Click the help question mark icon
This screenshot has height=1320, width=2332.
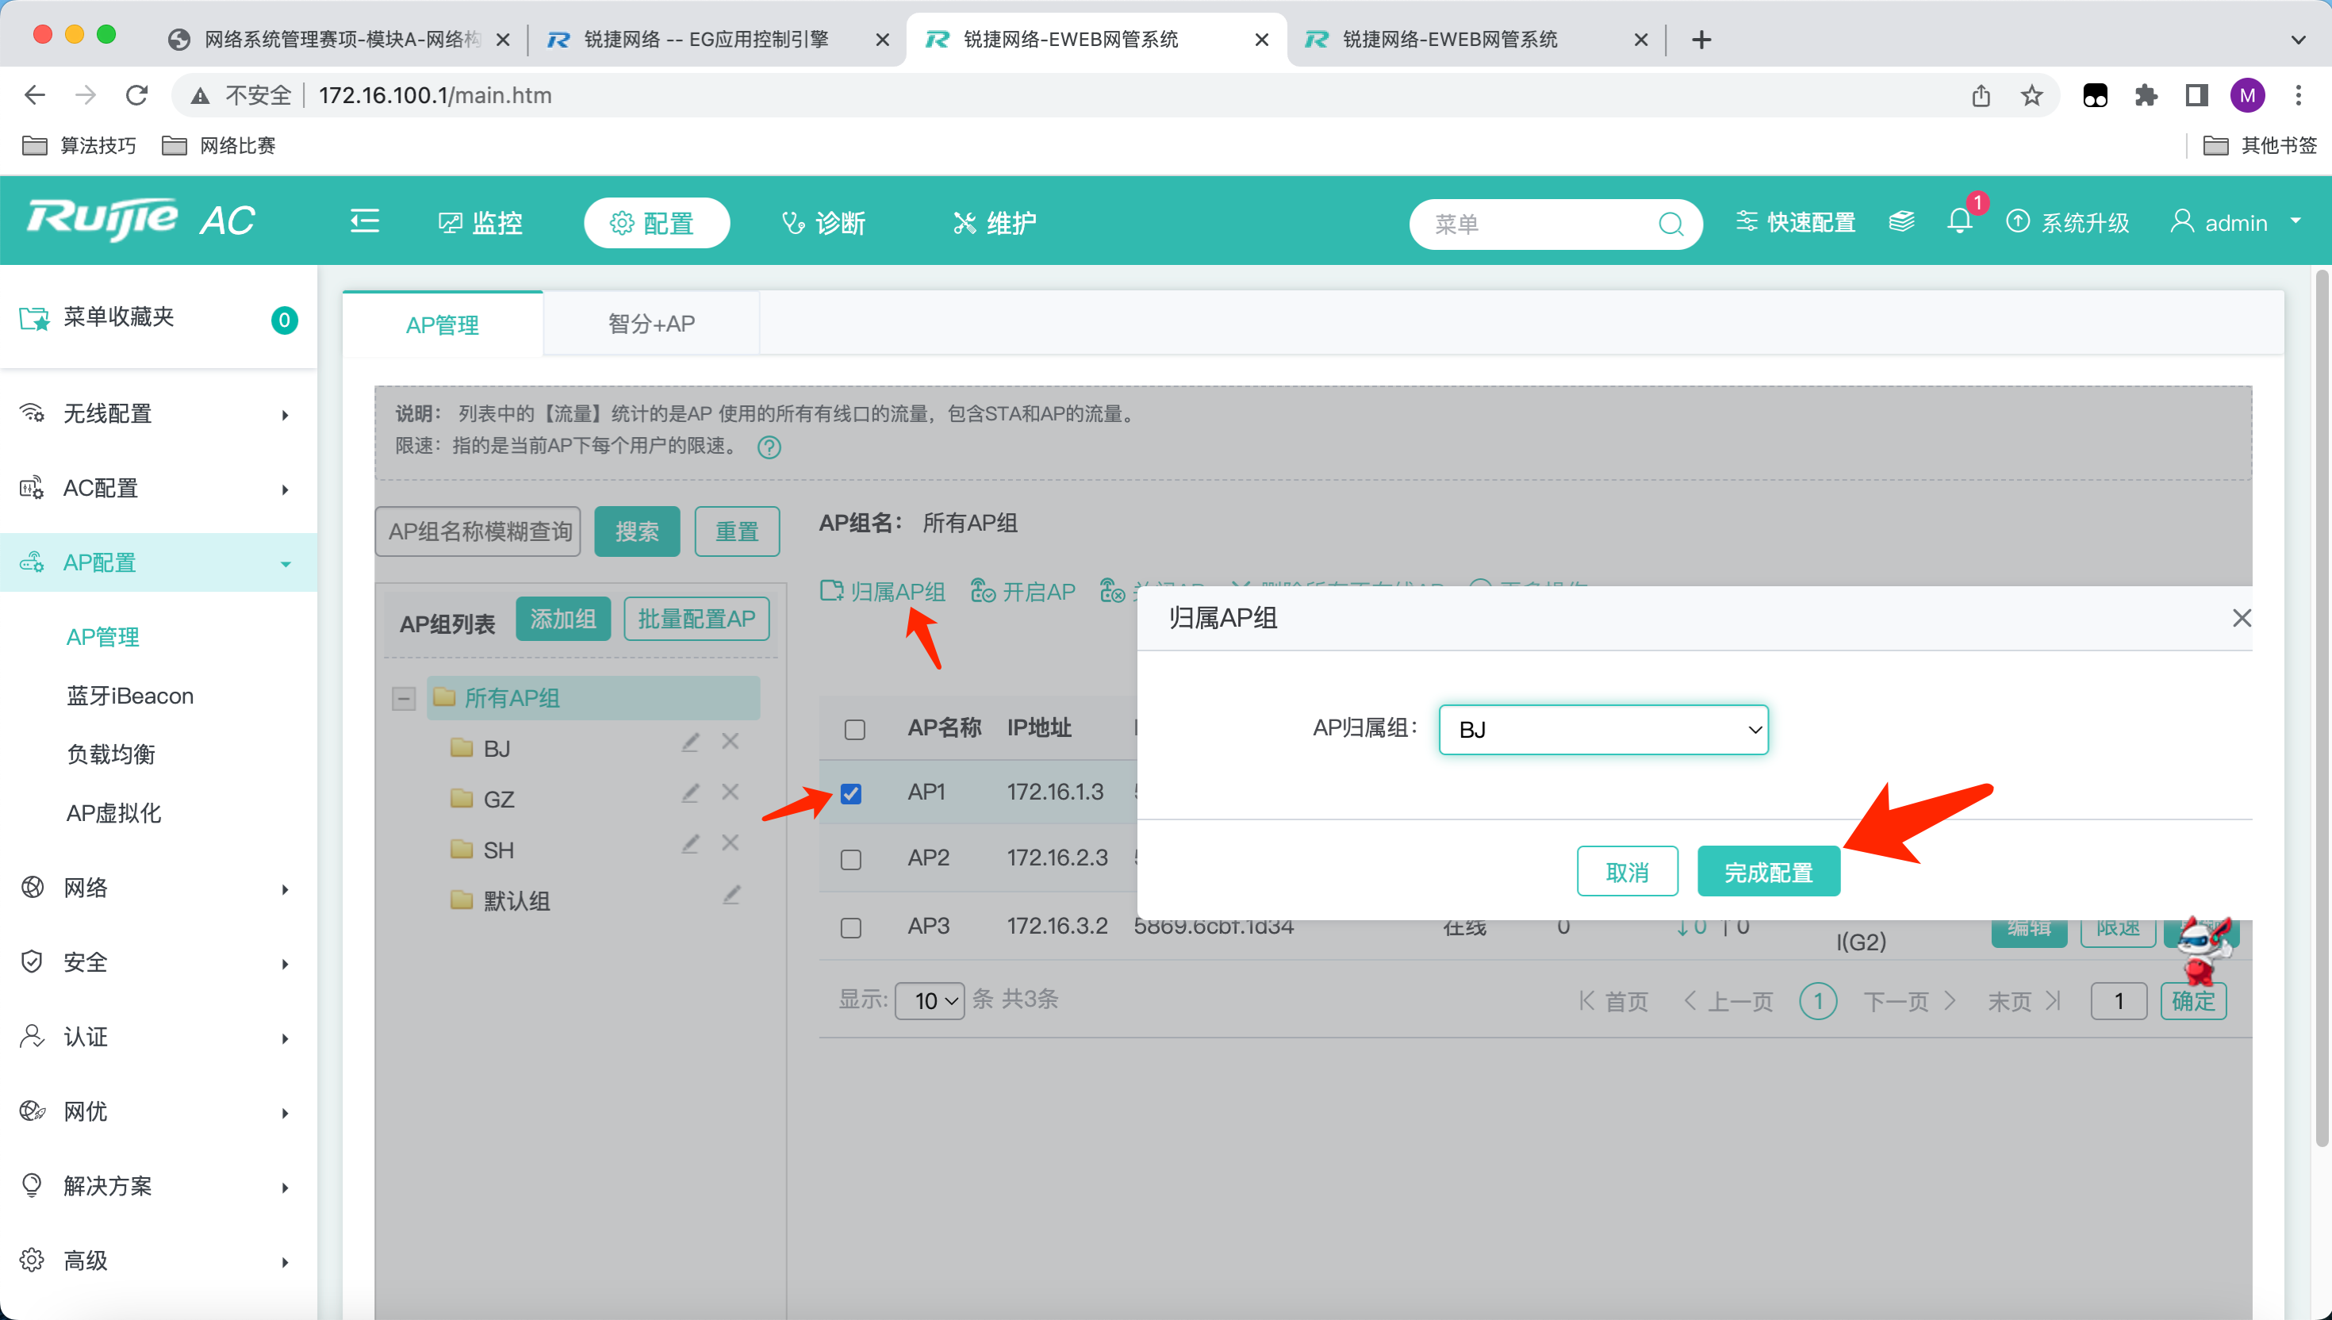(769, 447)
